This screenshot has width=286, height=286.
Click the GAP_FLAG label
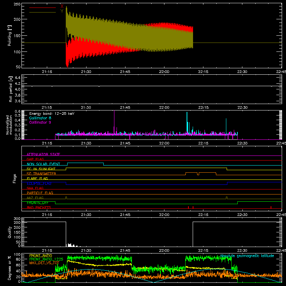click(x=35, y=159)
